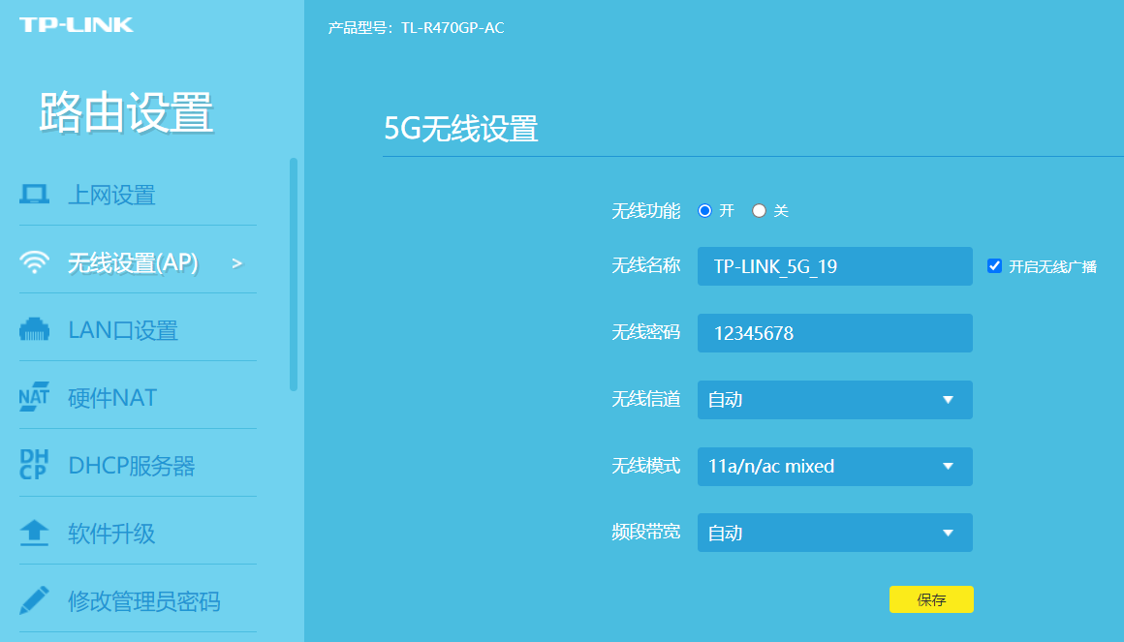Click the Wi-Fi icon beside 无线设置(AP)
This screenshot has height=642, width=1124.
34,262
